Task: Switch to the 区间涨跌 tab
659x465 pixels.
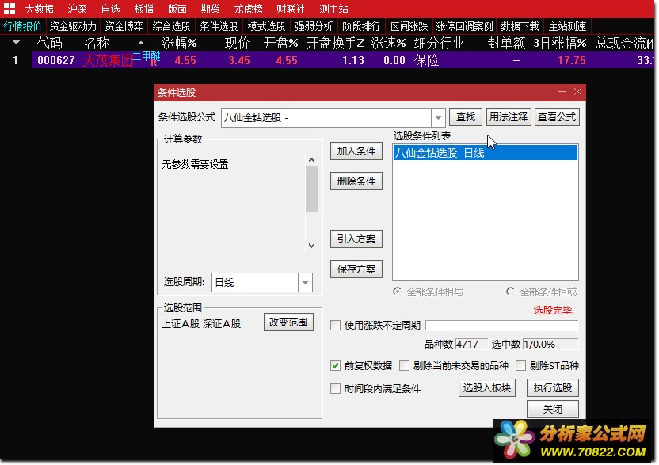Action: (409, 26)
